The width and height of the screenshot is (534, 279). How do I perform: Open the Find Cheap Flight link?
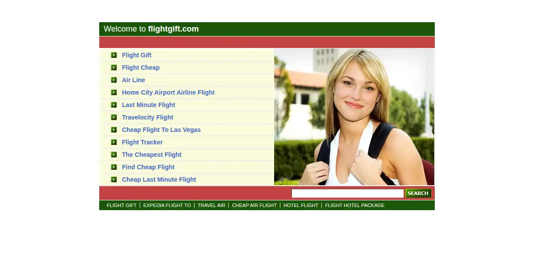click(148, 167)
